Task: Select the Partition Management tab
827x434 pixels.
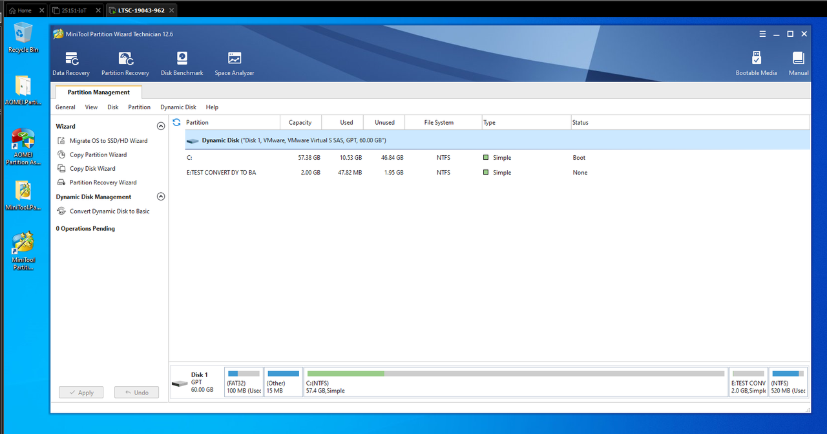Action: pyautogui.click(x=99, y=92)
